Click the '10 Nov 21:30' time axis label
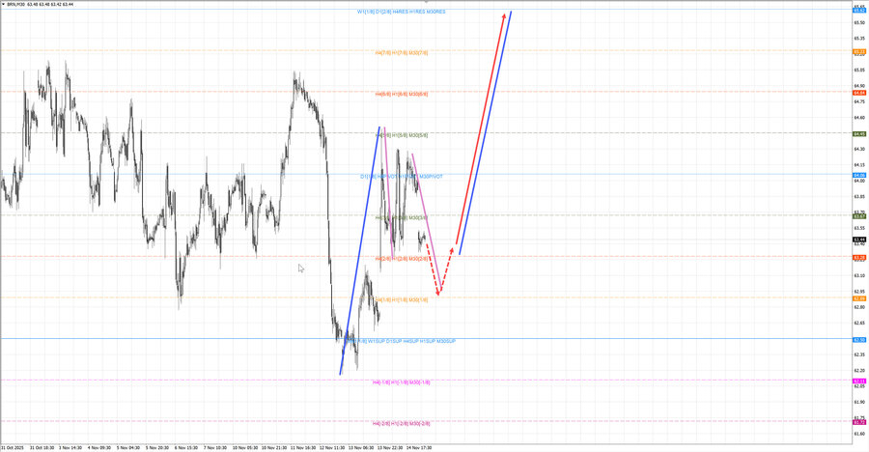Image resolution: width=869 pixels, height=452 pixels. (x=273, y=447)
